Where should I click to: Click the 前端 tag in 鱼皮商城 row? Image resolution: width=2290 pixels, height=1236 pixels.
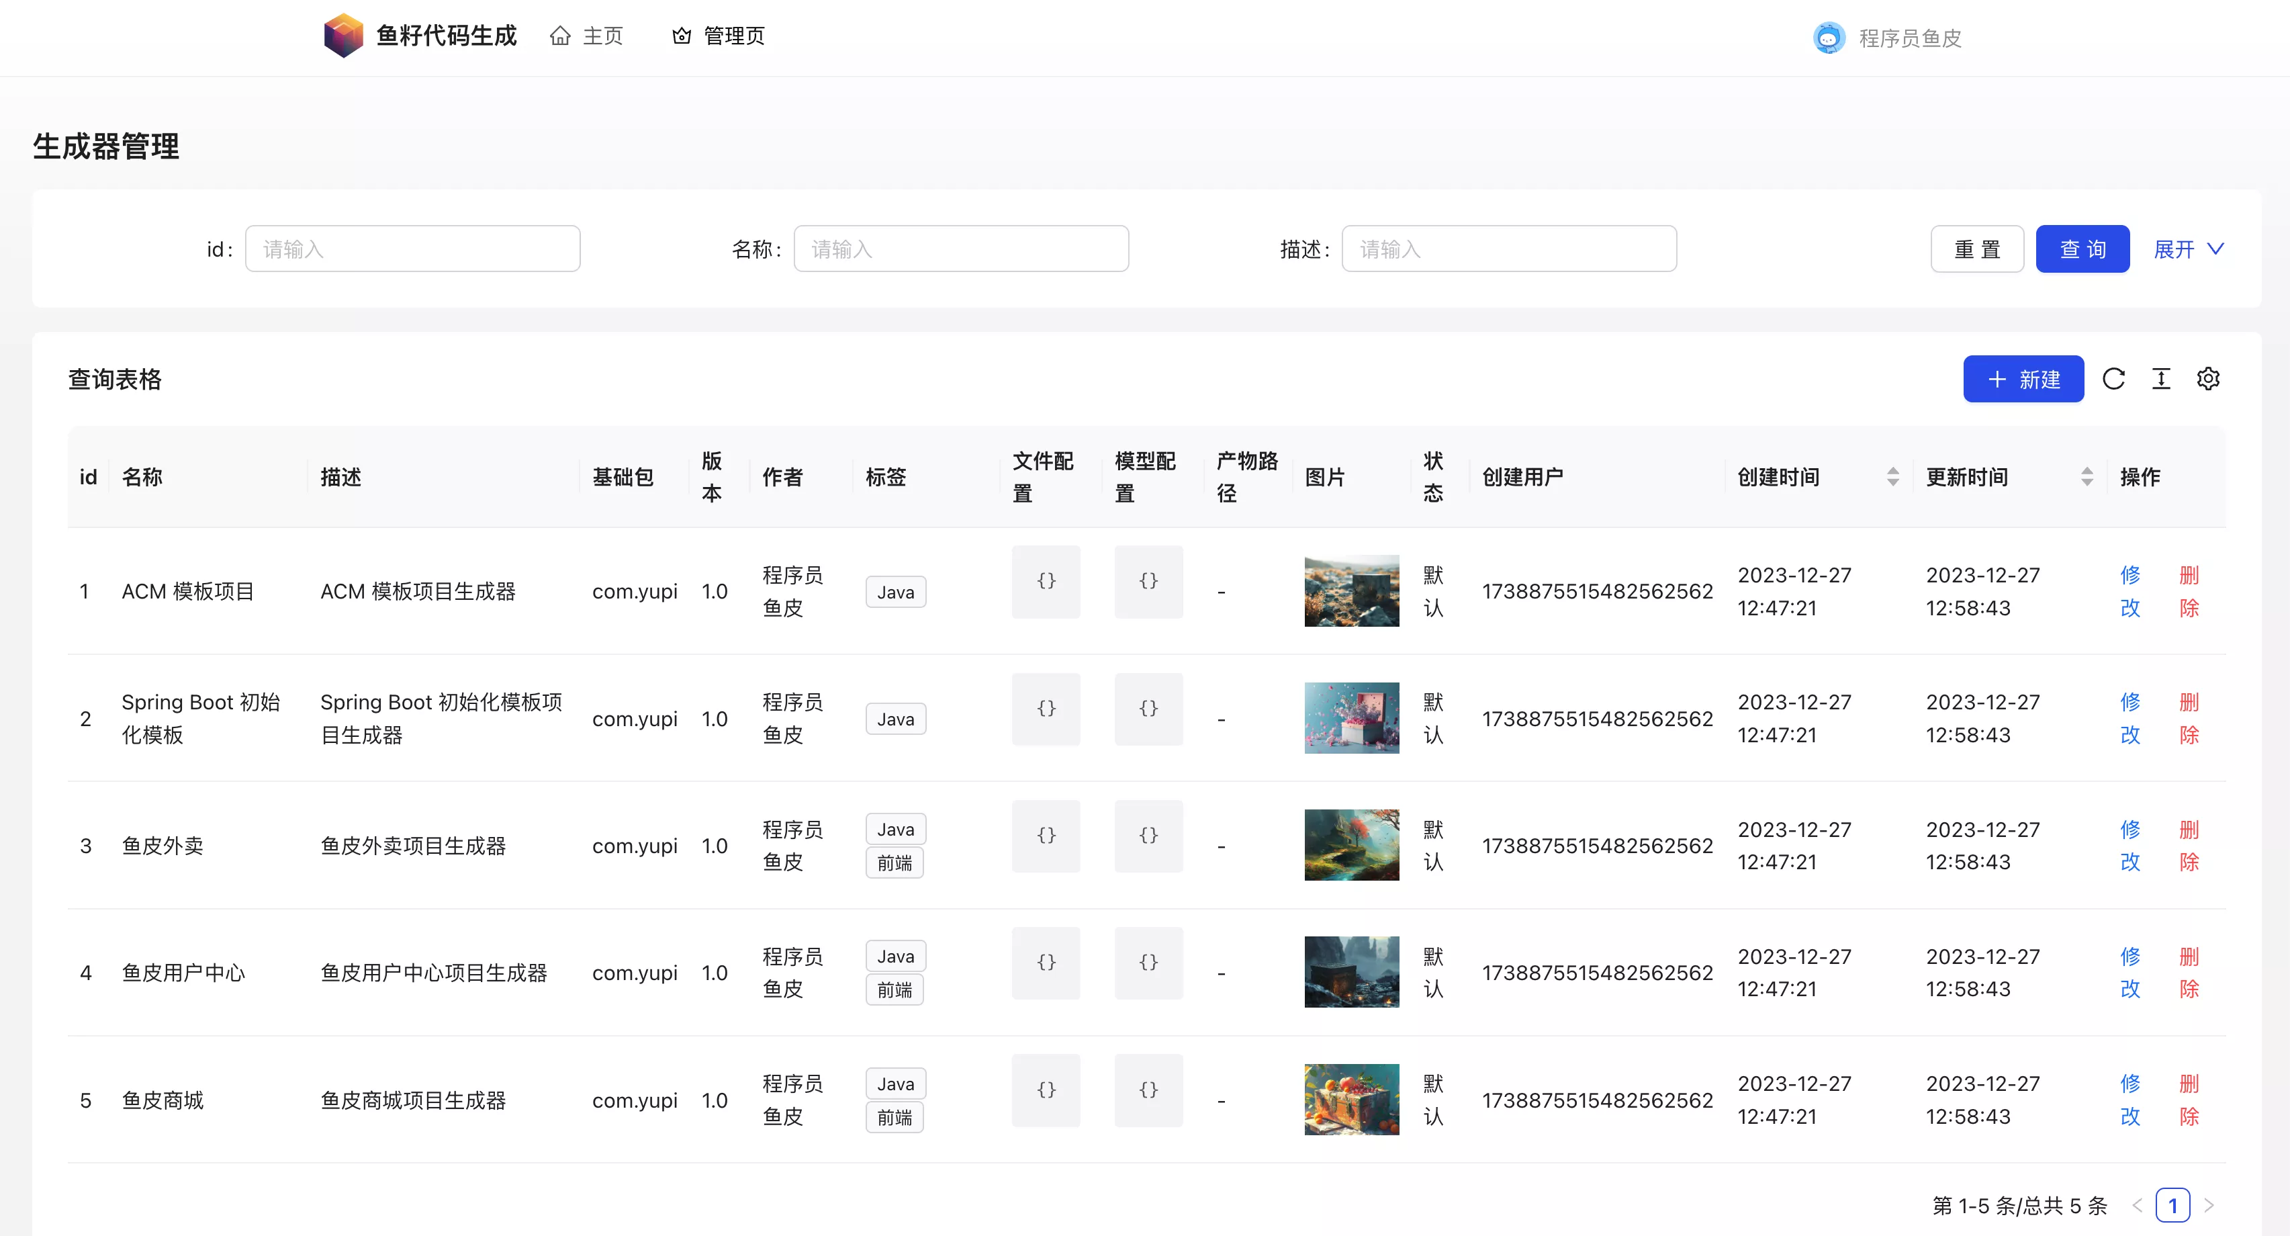click(x=895, y=1117)
